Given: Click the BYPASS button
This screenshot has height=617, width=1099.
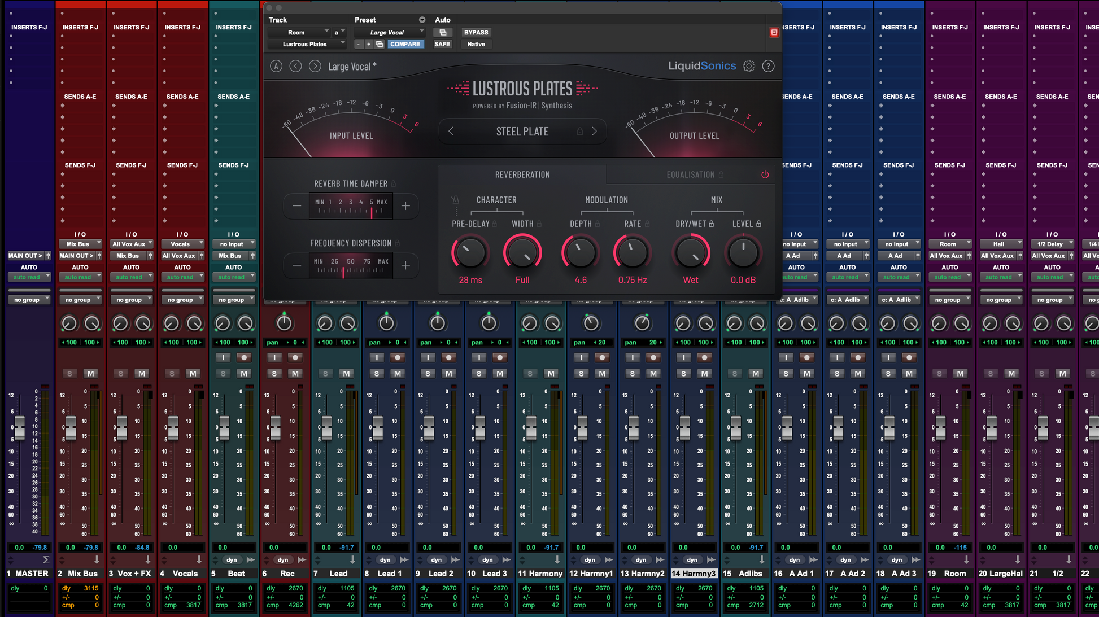Looking at the screenshot, I should tap(476, 32).
